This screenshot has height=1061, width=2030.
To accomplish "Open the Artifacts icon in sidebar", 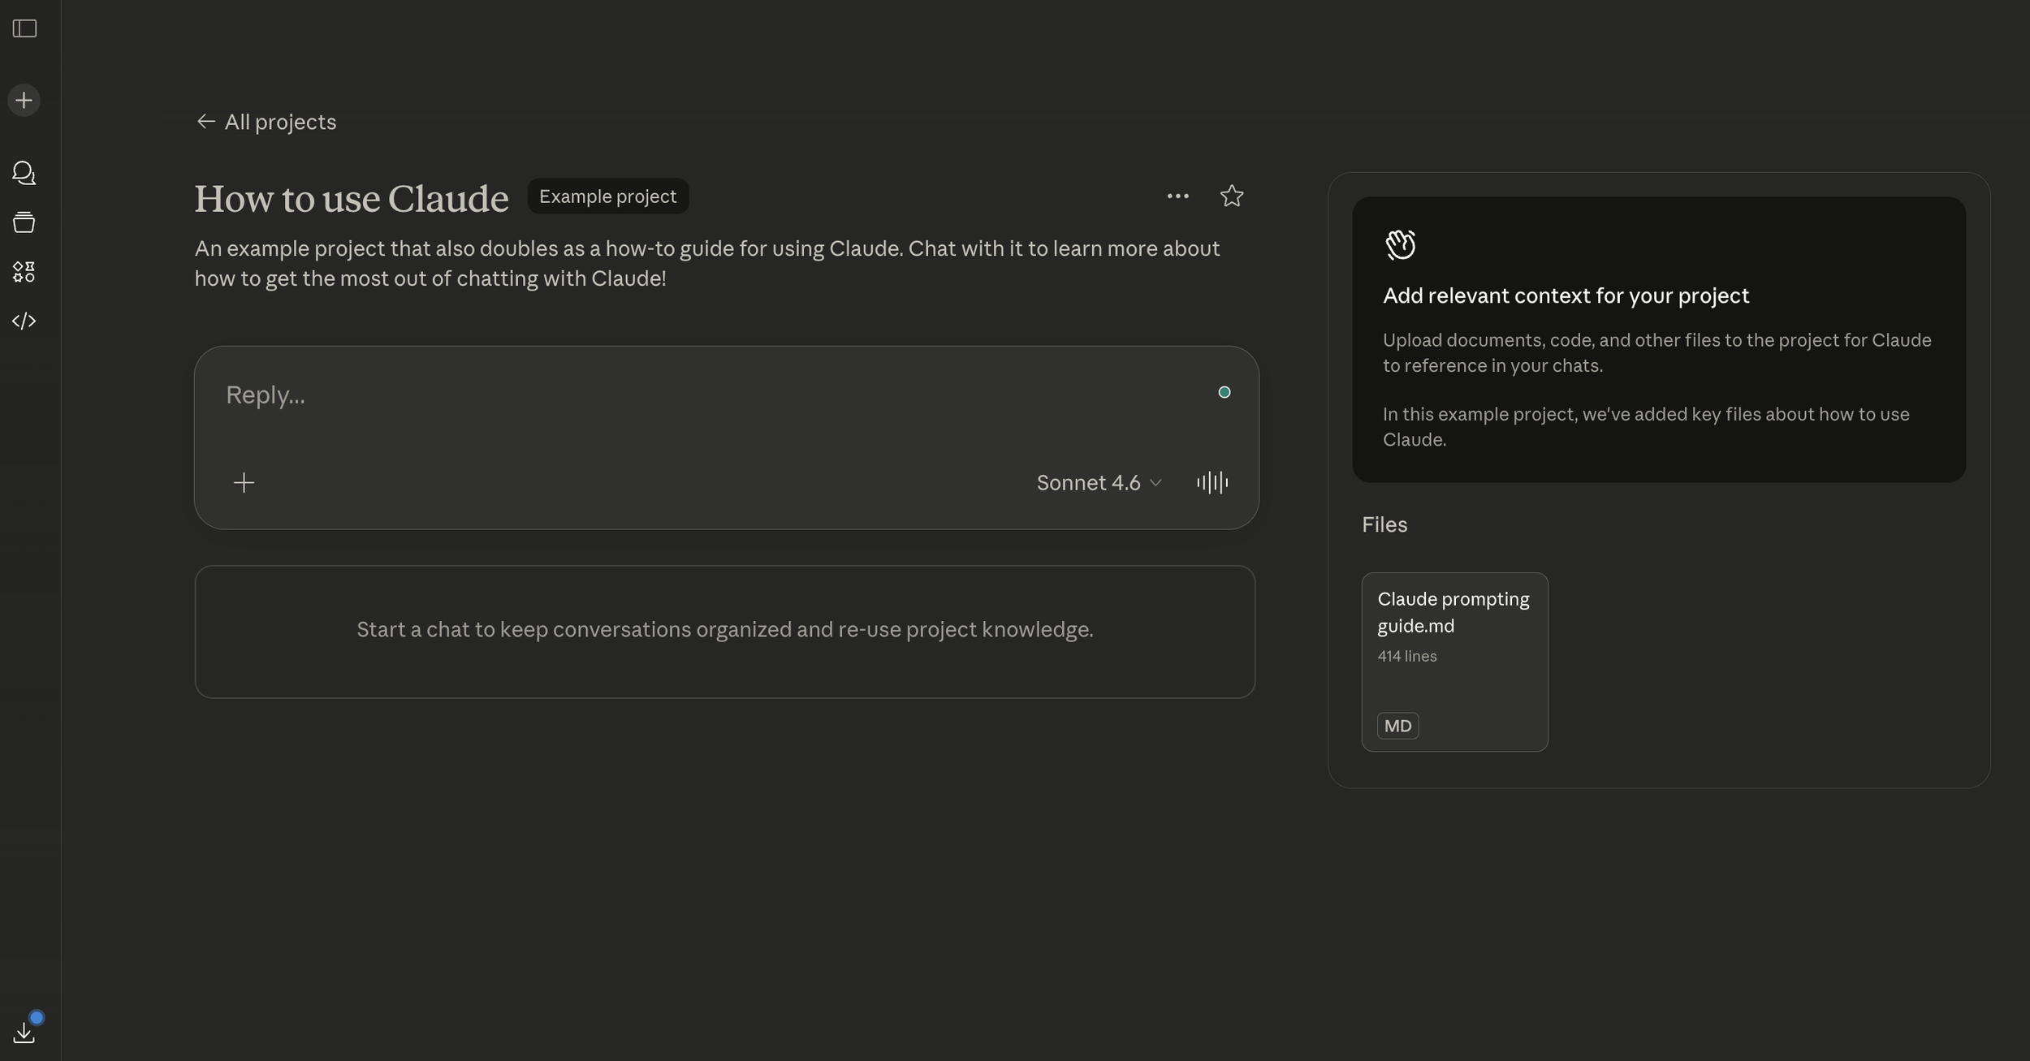I will [24, 272].
